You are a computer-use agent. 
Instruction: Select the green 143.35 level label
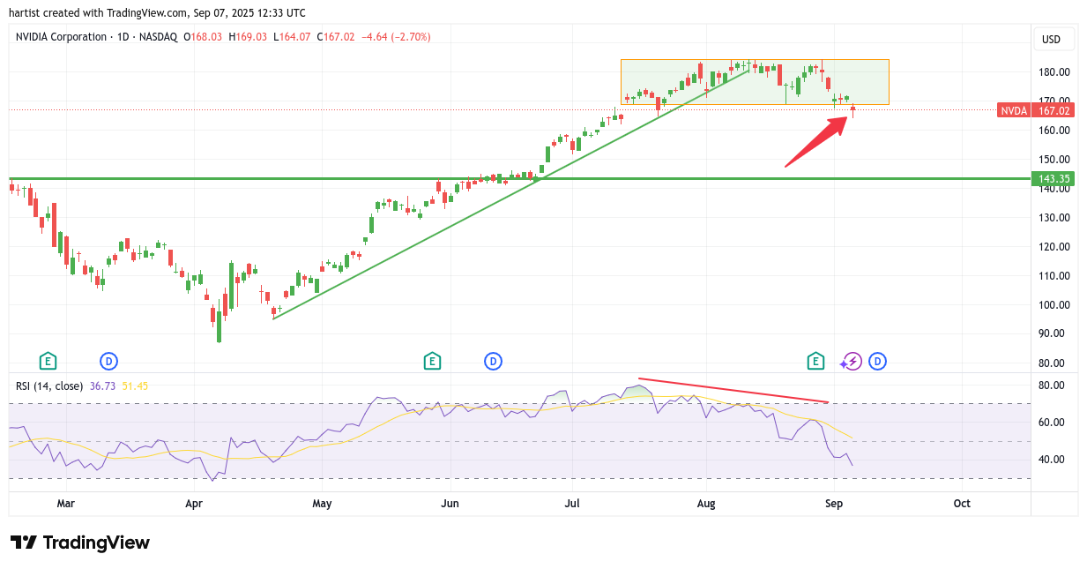1054,179
